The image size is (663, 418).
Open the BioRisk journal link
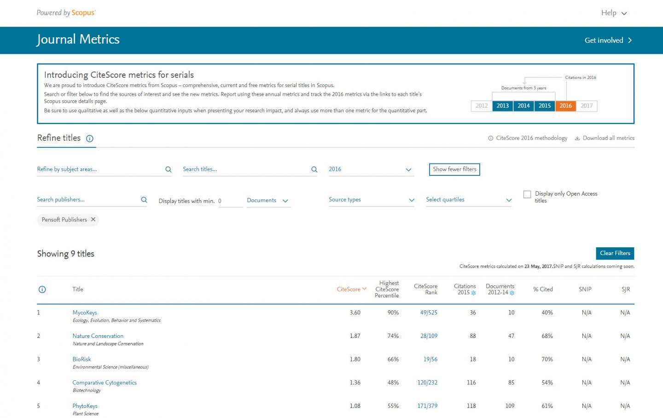pos(81,359)
